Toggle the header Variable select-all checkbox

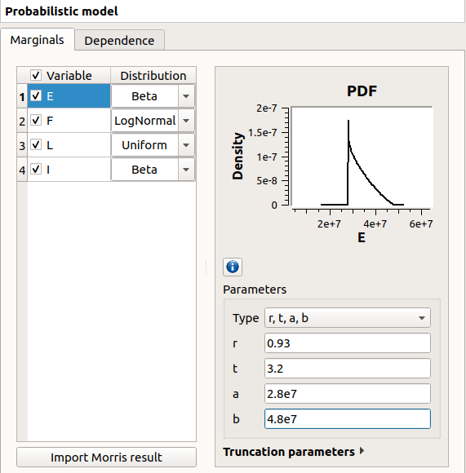(36, 75)
